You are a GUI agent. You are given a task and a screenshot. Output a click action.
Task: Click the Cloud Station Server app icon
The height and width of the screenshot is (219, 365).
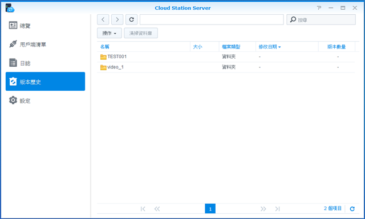pos(10,8)
